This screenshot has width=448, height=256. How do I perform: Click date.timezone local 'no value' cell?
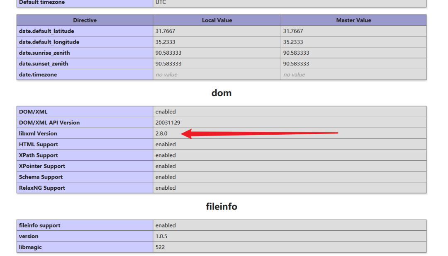click(x=166, y=75)
